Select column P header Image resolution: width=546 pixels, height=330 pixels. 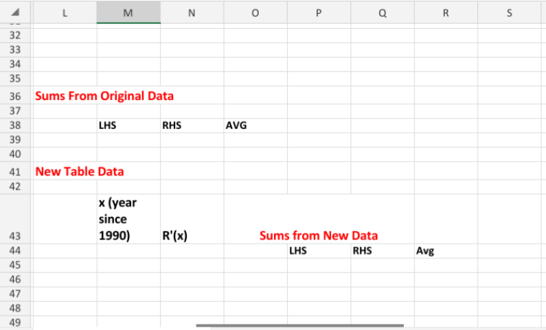click(319, 13)
